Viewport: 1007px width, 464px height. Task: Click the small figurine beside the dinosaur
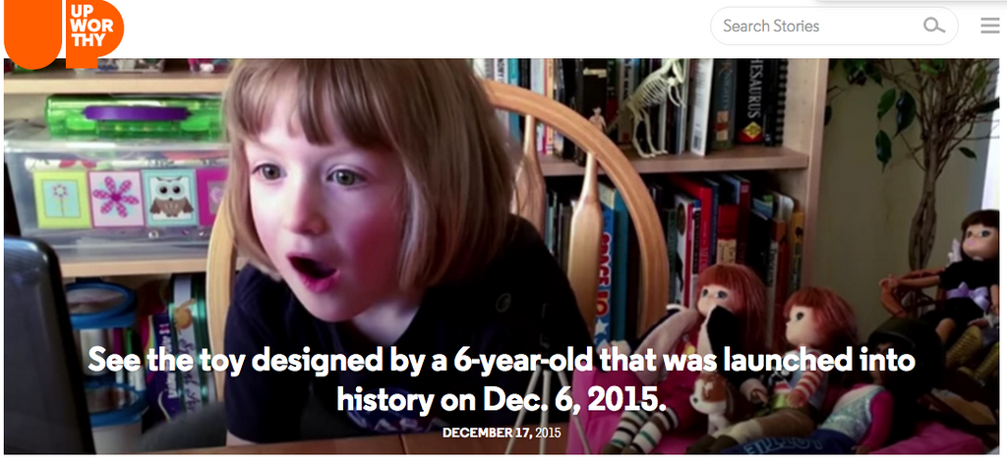[x=597, y=119]
